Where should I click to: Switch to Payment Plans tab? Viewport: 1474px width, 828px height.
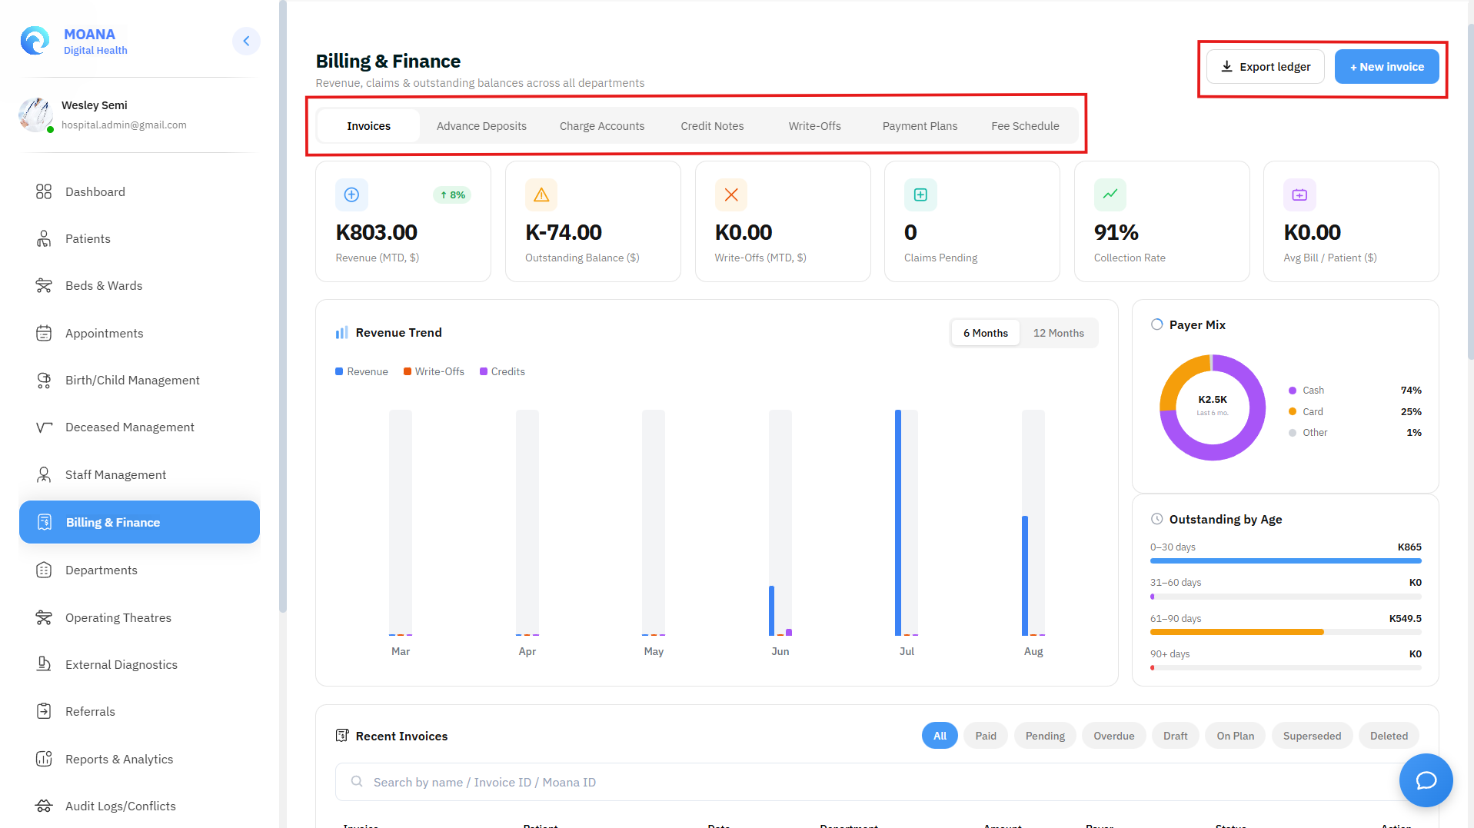tap(920, 126)
